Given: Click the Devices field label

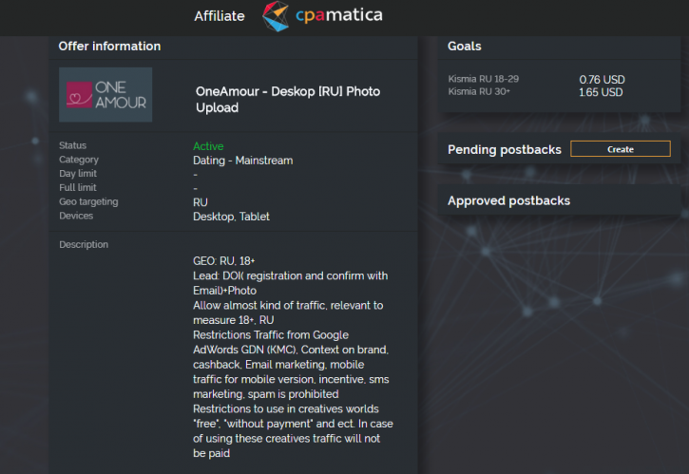Looking at the screenshot, I should 76,216.
